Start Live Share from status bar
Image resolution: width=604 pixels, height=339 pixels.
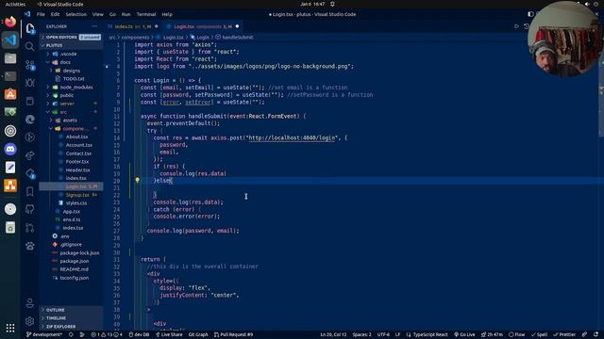(169, 335)
